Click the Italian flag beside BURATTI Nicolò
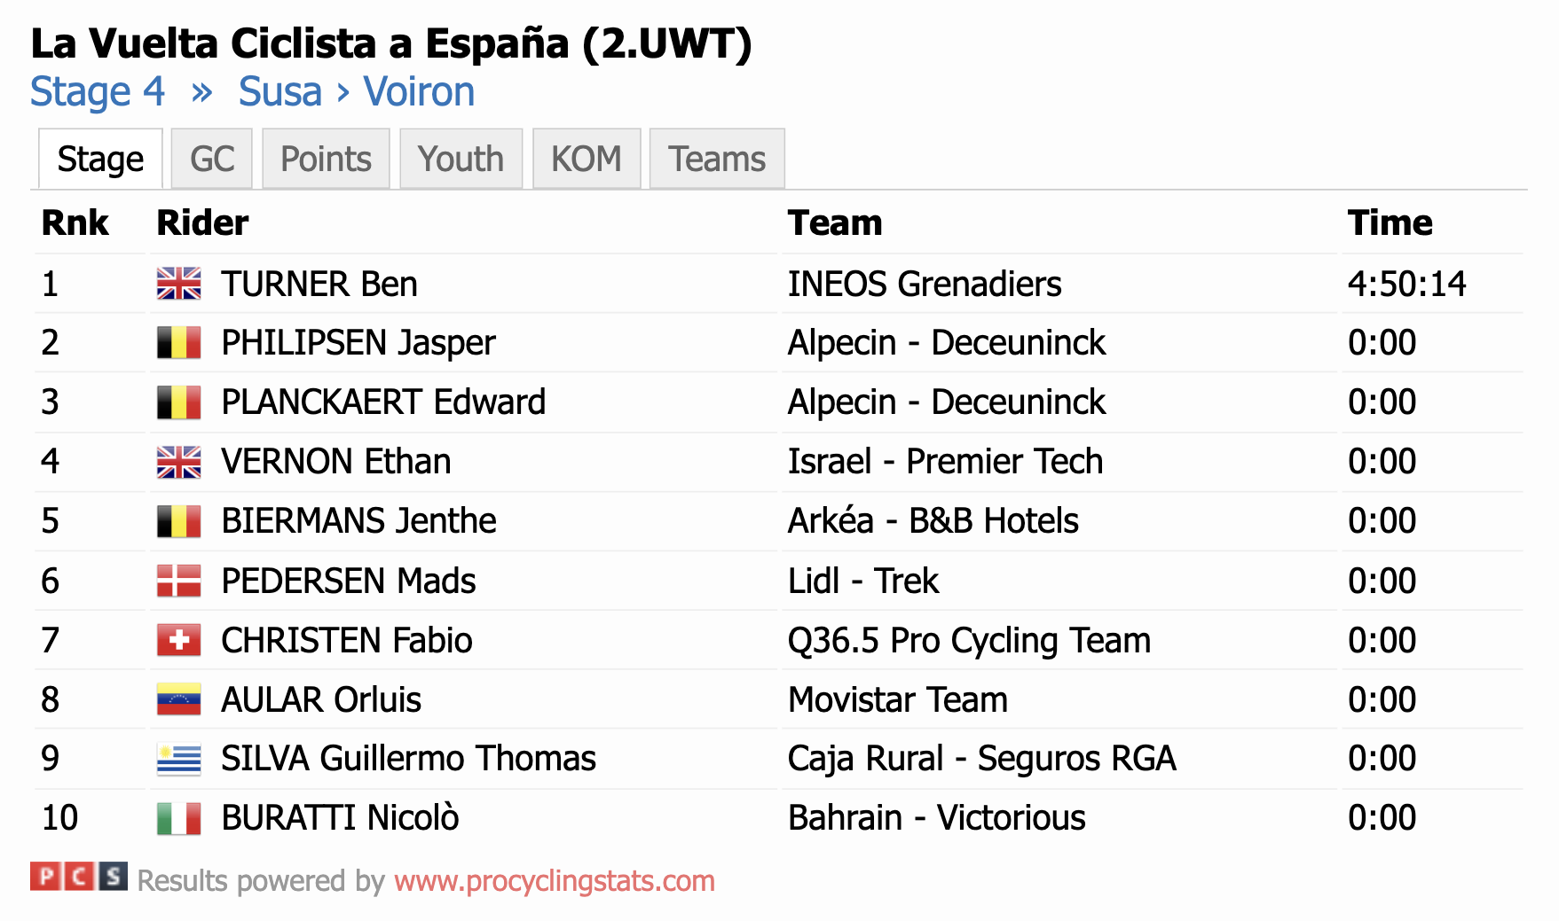1559x921 pixels. (x=178, y=818)
